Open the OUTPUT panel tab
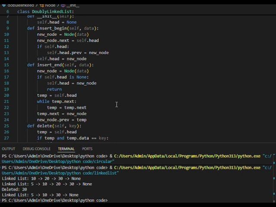 point(8,149)
